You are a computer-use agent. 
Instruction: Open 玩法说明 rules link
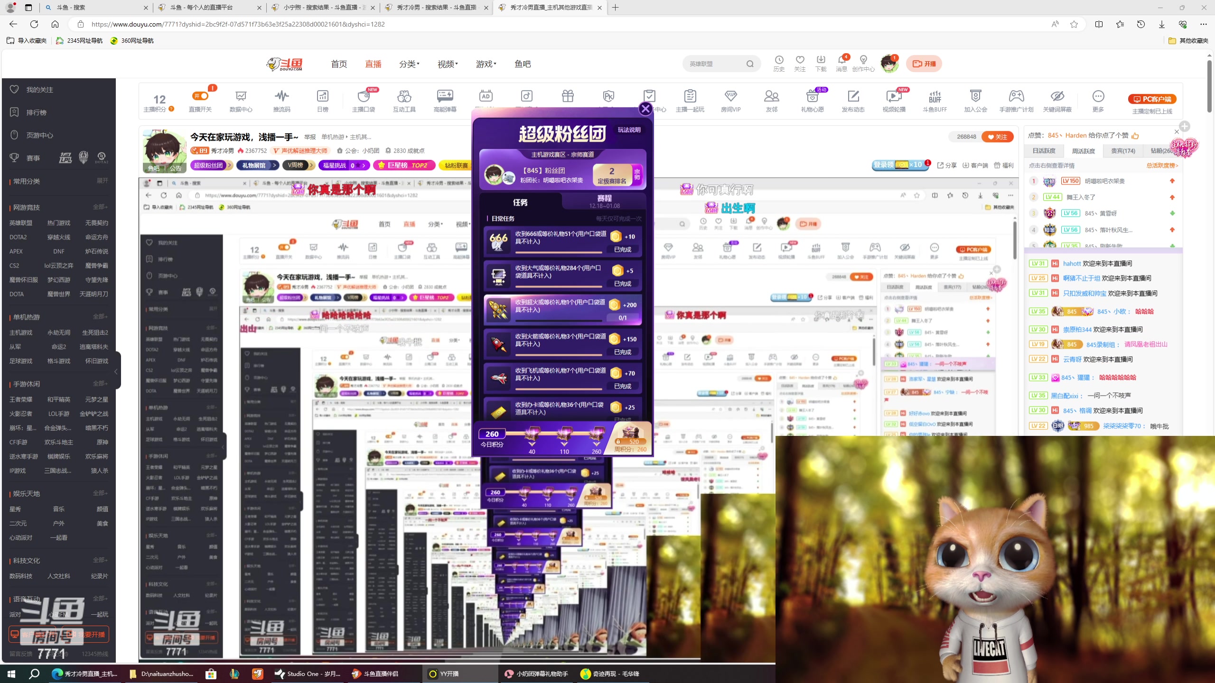(629, 130)
